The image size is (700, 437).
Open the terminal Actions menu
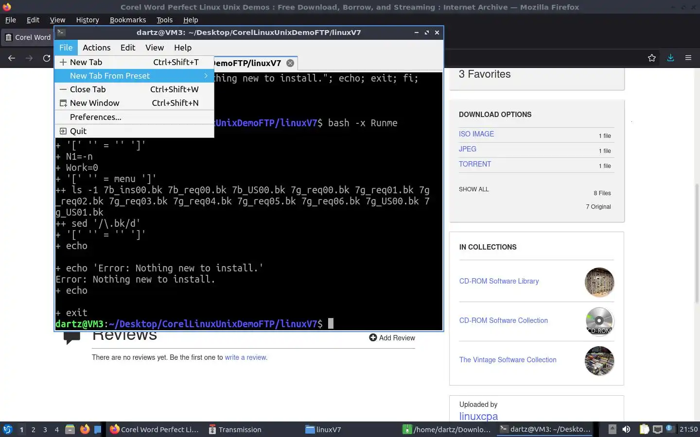[x=96, y=48]
